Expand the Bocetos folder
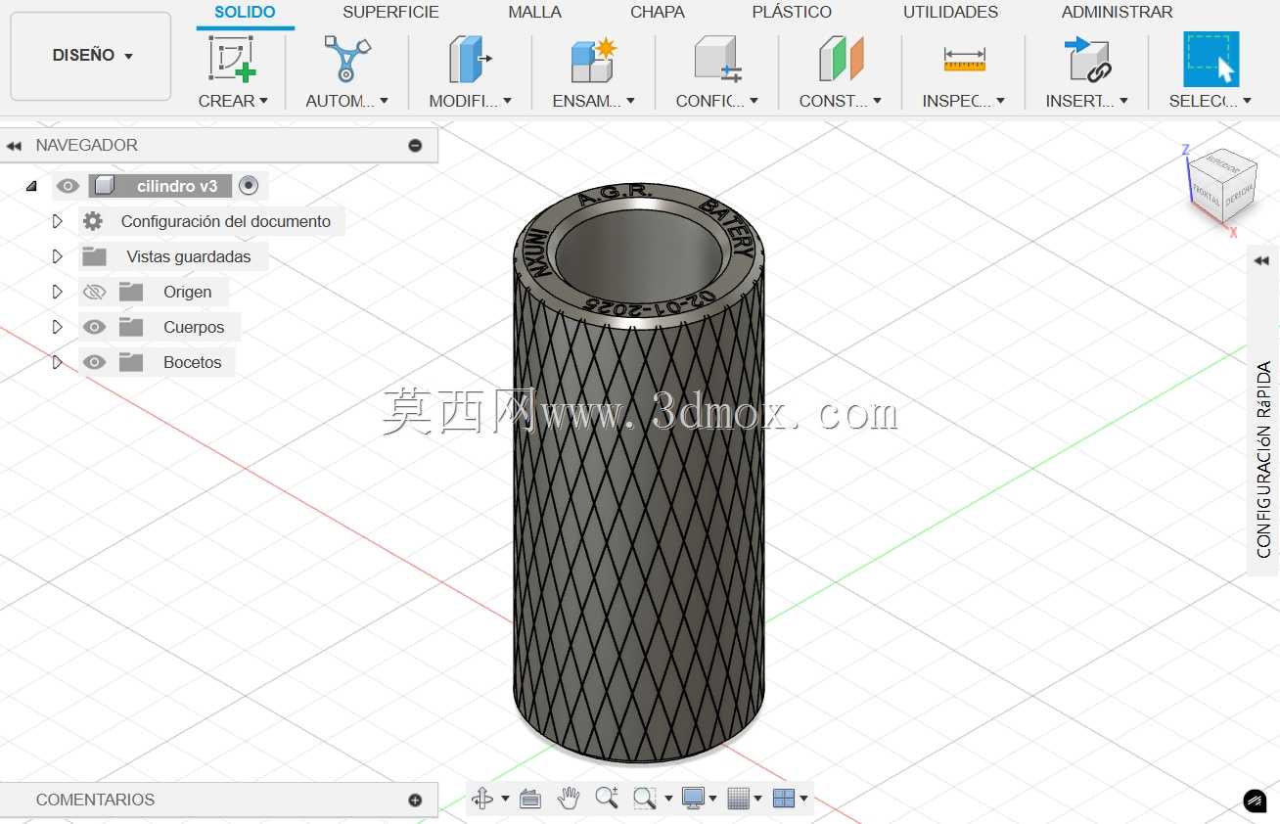This screenshot has height=824, width=1280. pos(58,362)
